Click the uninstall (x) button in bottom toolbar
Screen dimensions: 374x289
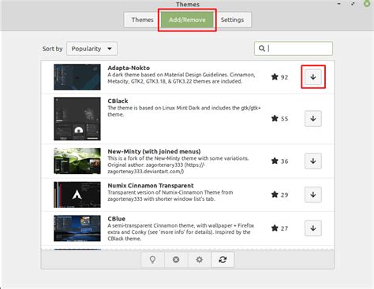pyautogui.click(x=176, y=260)
